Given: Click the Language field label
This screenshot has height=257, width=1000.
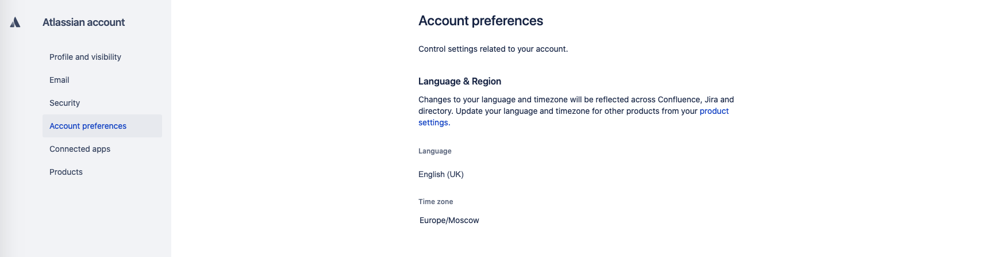Looking at the screenshot, I should click(x=435, y=151).
